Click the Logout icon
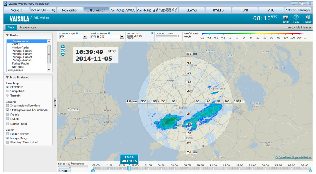Screen dimensions: 316x174 click(307, 18)
